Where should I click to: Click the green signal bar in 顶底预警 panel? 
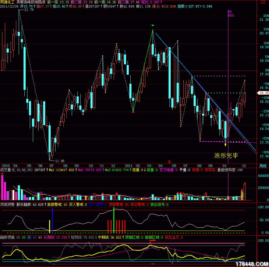(114, 220)
